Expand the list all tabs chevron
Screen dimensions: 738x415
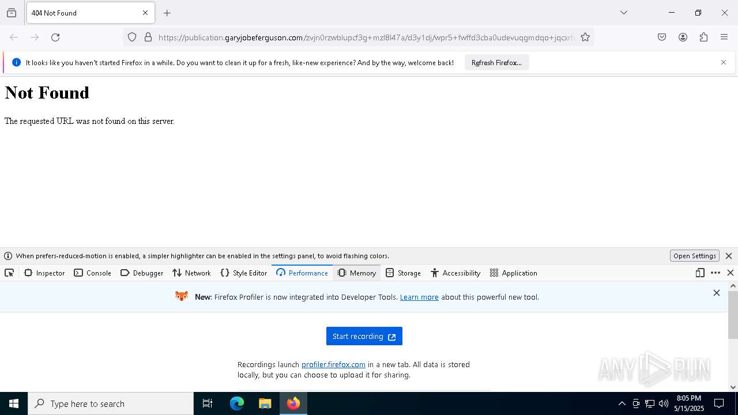[624, 13]
